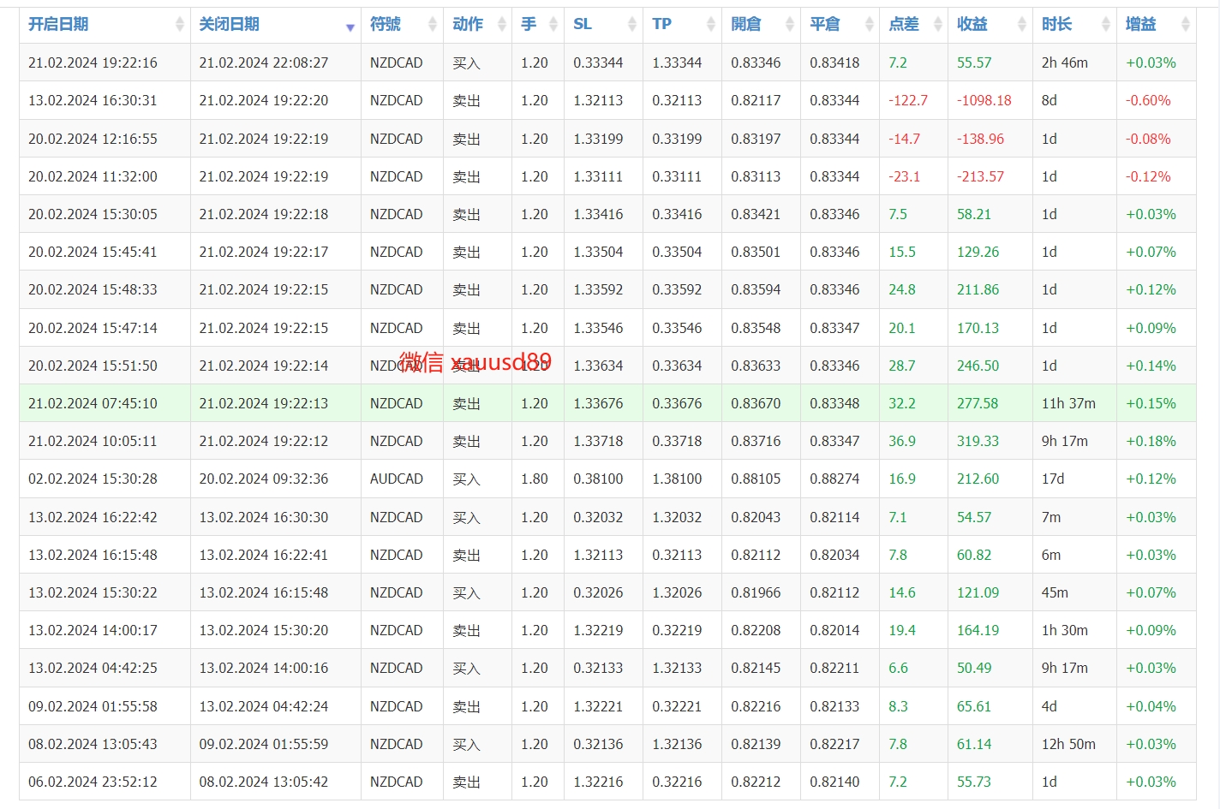1220x809 pixels.
Task: Select the highlighted row opened 21.02.2024 07:45:10
Action: (607, 403)
